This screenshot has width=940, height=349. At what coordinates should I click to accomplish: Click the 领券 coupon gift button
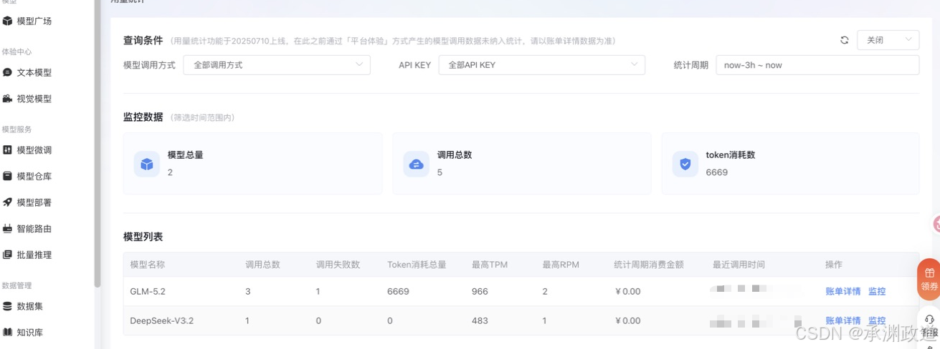[x=929, y=279]
